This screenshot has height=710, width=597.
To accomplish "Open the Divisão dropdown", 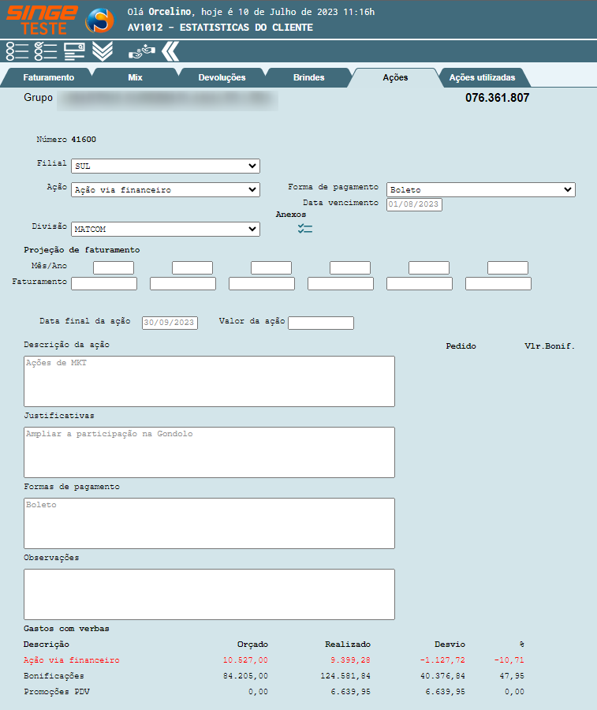I will pos(165,229).
